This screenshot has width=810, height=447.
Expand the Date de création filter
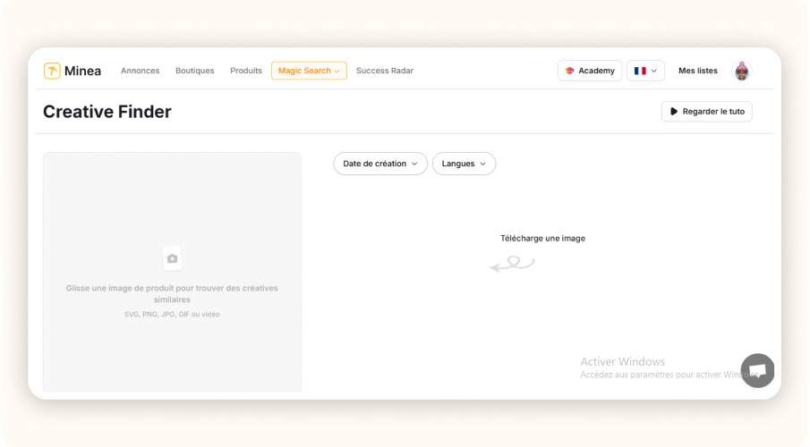pyautogui.click(x=380, y=164)
